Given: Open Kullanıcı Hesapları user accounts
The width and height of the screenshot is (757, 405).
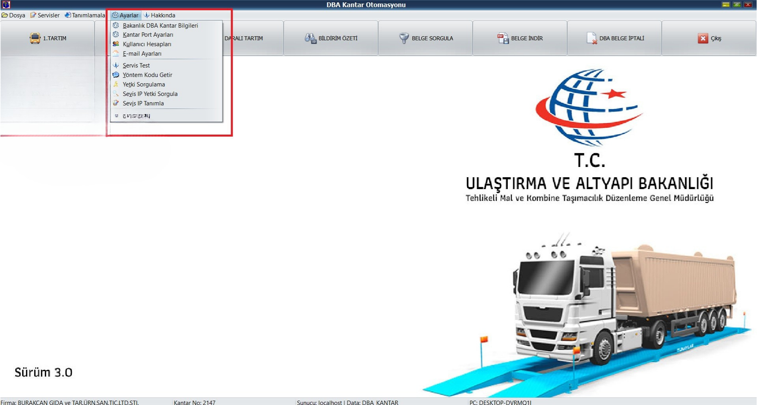Looking at the screenshot, I should (x=167, y=44).
